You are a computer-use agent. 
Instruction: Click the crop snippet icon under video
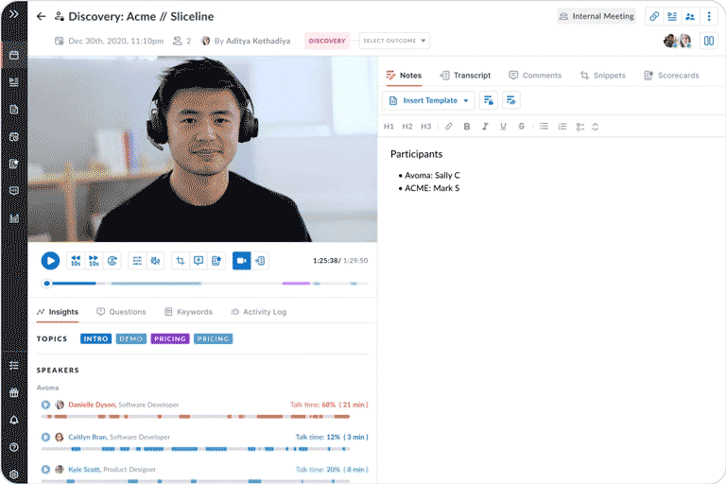click(x=180, y=261)
